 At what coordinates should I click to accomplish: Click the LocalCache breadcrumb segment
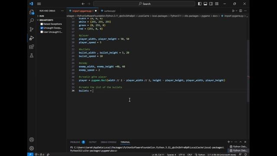[x=143, y=16]
